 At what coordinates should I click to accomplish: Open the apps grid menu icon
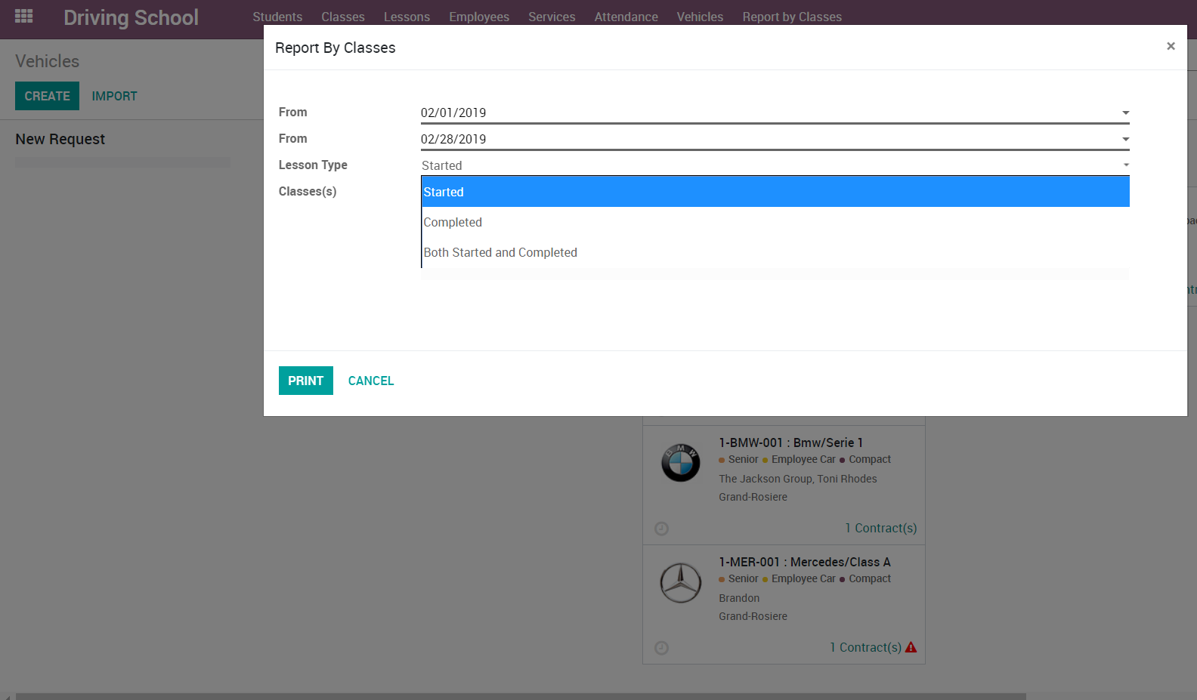23,16
